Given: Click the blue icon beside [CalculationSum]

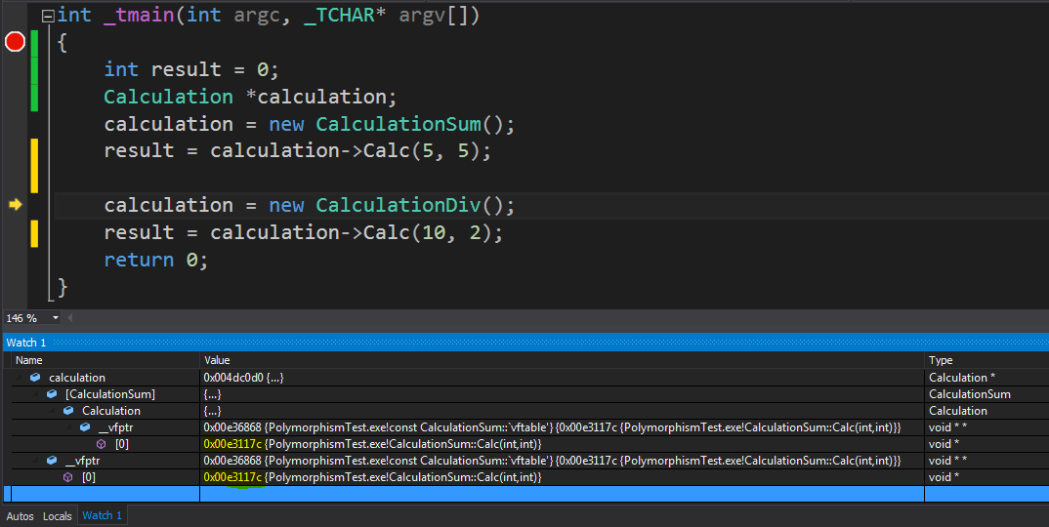Looking at the screenshot, I should point(52,394).
